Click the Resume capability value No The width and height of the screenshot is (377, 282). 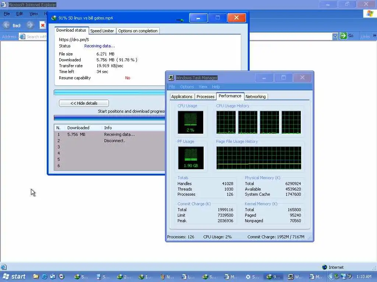click(128, 78)
